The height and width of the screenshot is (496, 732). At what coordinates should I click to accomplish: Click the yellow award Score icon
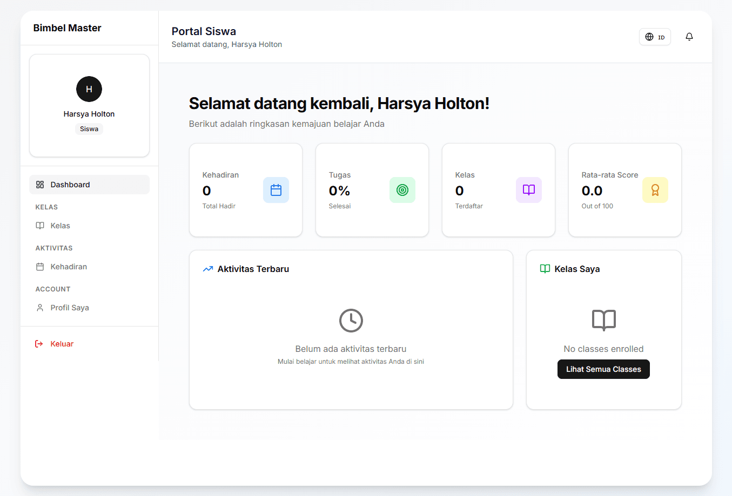655,190
